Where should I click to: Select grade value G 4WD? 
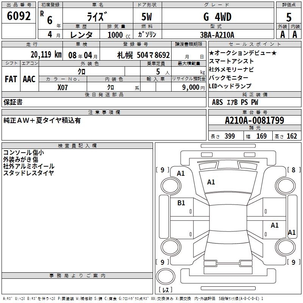tap(217, 17)
